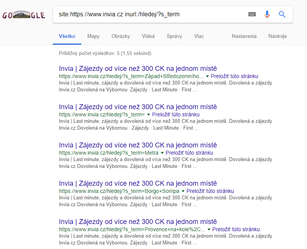Image resolution: width=307 pixels, height=249 pixels.
Task: Translate the Borgo+Sorripa result page
Action: click(x=210, y=191)
